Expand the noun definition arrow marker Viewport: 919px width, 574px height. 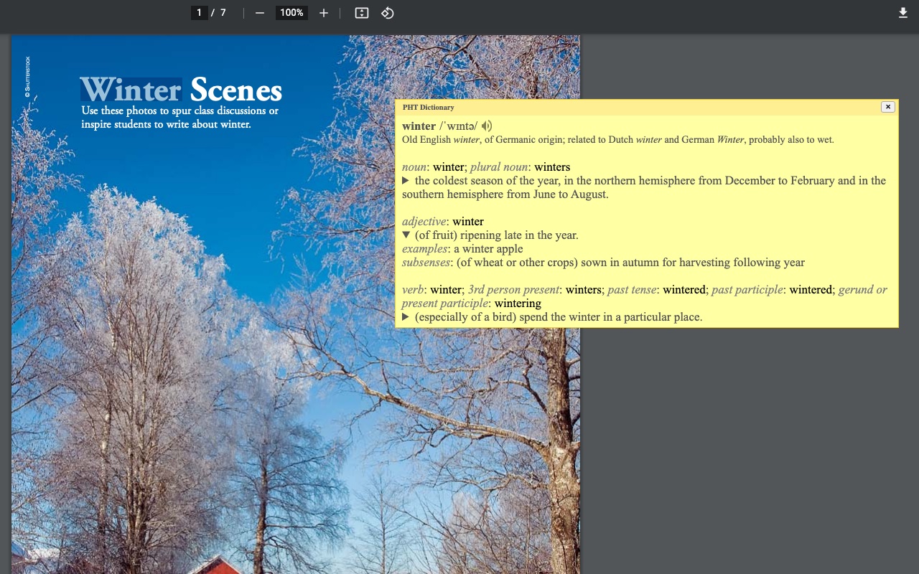(x=406, y=180)
